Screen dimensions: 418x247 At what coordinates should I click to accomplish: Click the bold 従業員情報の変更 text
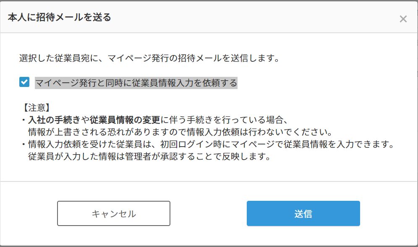pyautogui.click(x=125, y=120)
